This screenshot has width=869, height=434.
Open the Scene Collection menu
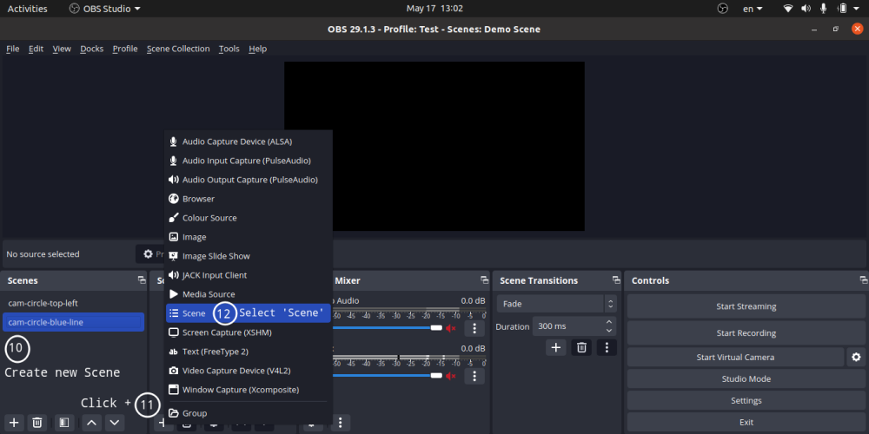[178, 49]
